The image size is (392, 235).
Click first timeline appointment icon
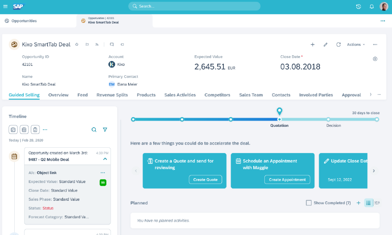(x=13, y=130)
